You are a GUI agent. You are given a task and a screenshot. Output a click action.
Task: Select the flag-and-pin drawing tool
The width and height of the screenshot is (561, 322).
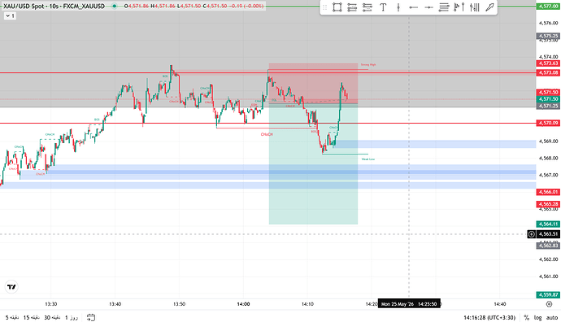pos(459,7)
